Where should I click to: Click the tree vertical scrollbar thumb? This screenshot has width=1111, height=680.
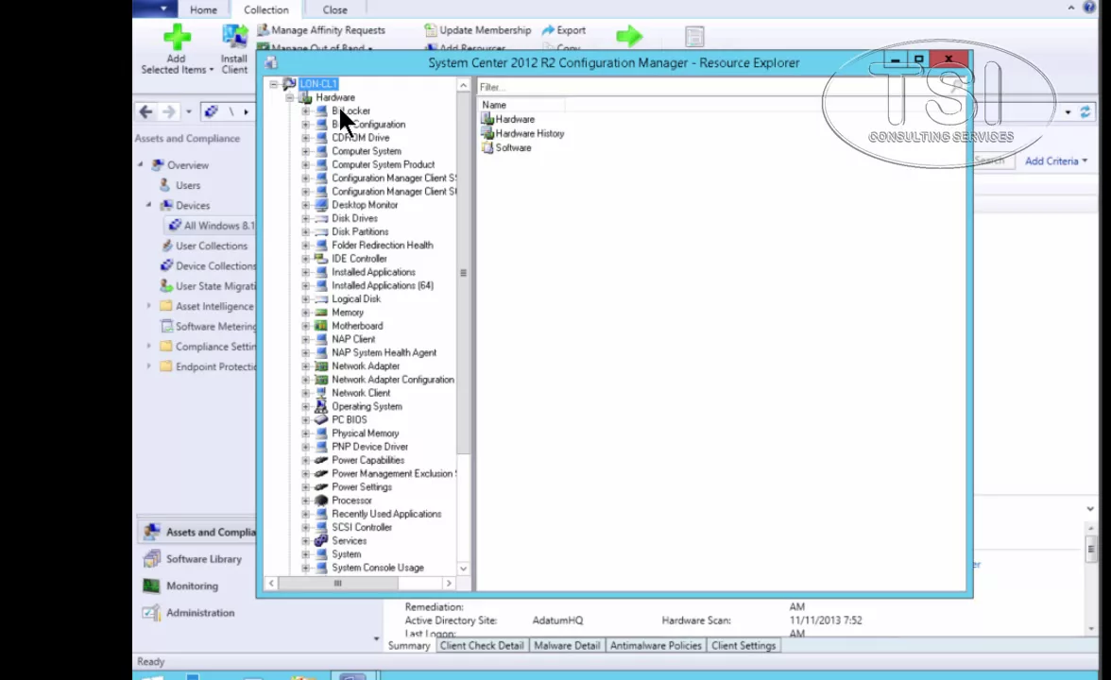463,273
